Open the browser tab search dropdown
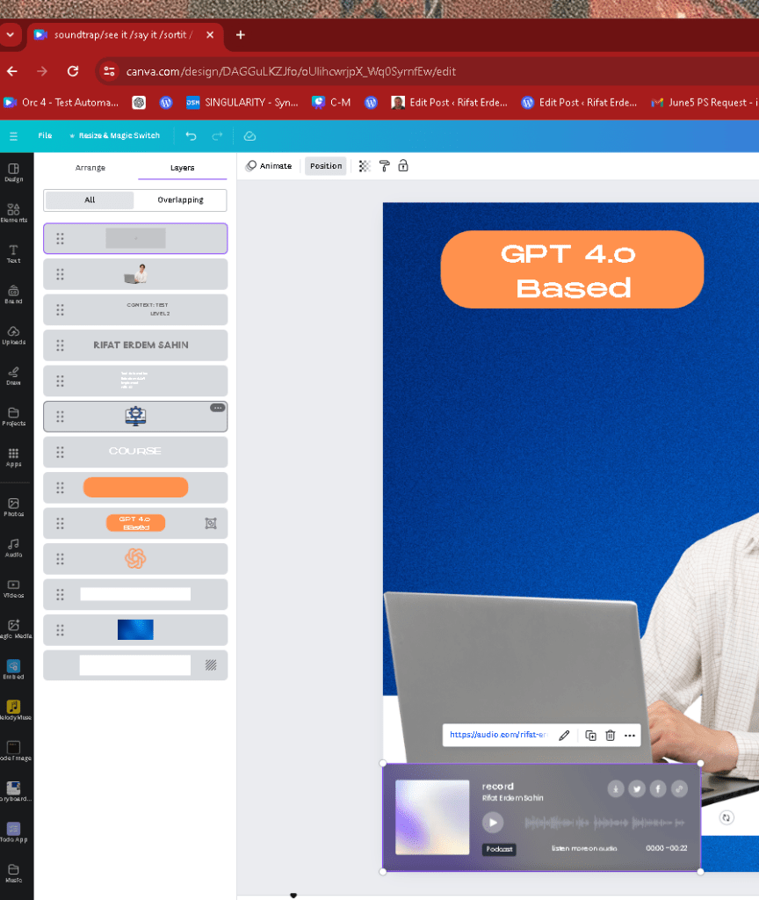This screenshot has width=759, height=900. coord(11,35)
